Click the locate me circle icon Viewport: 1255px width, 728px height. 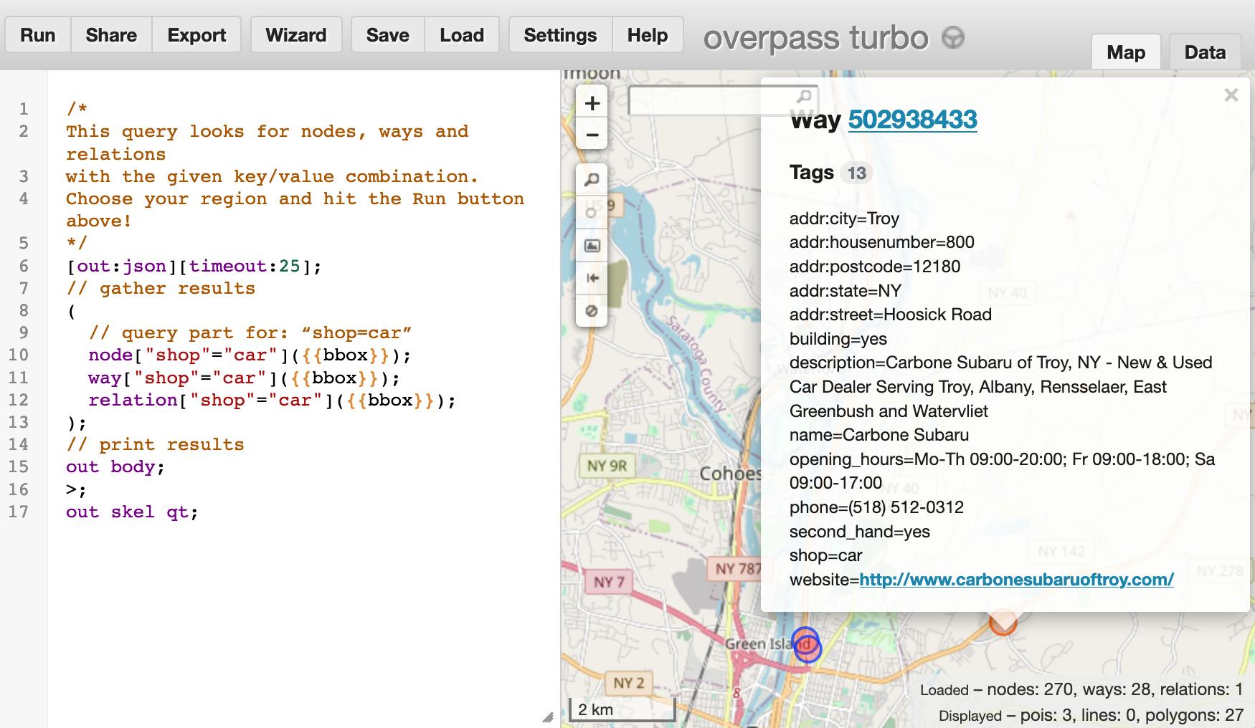coord(592,213)
